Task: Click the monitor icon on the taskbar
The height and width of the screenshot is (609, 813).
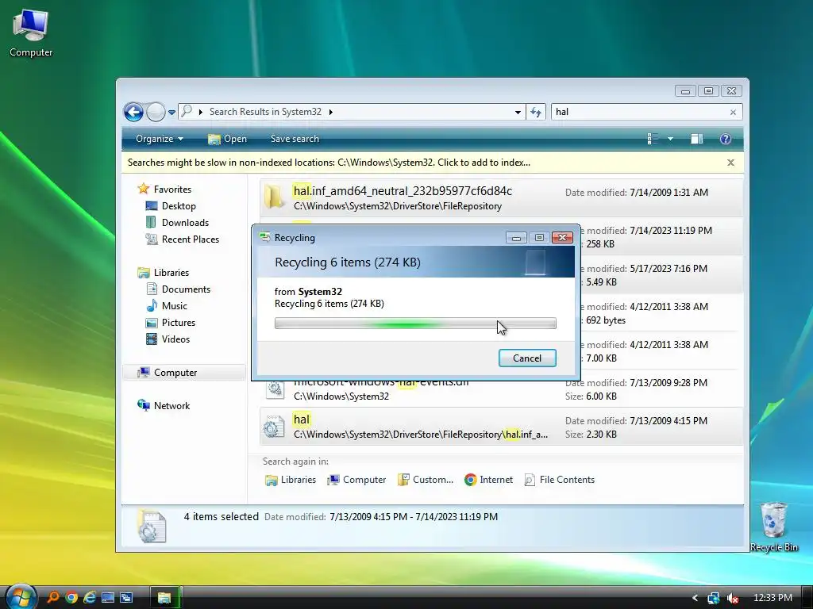Action: (x=108, y=598)
